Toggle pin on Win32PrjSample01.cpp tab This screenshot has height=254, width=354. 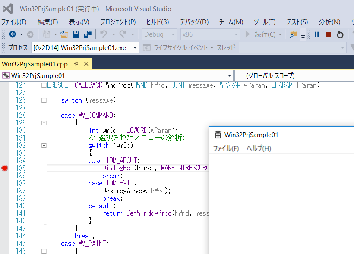point(76,64)
